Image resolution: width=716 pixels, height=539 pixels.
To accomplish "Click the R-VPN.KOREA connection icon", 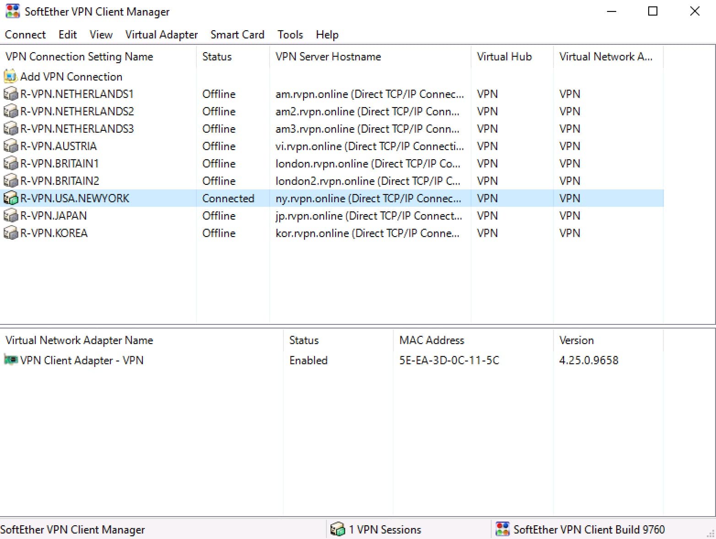I will click(11, 233).
